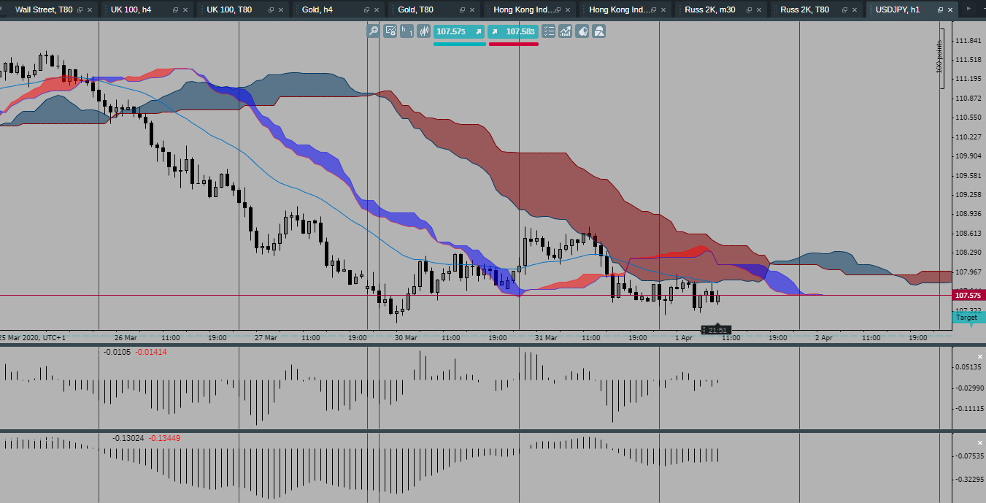Click the 2 Apr date label
The width and height of the screenshot is (986, 503).
[x=823, y=338]
